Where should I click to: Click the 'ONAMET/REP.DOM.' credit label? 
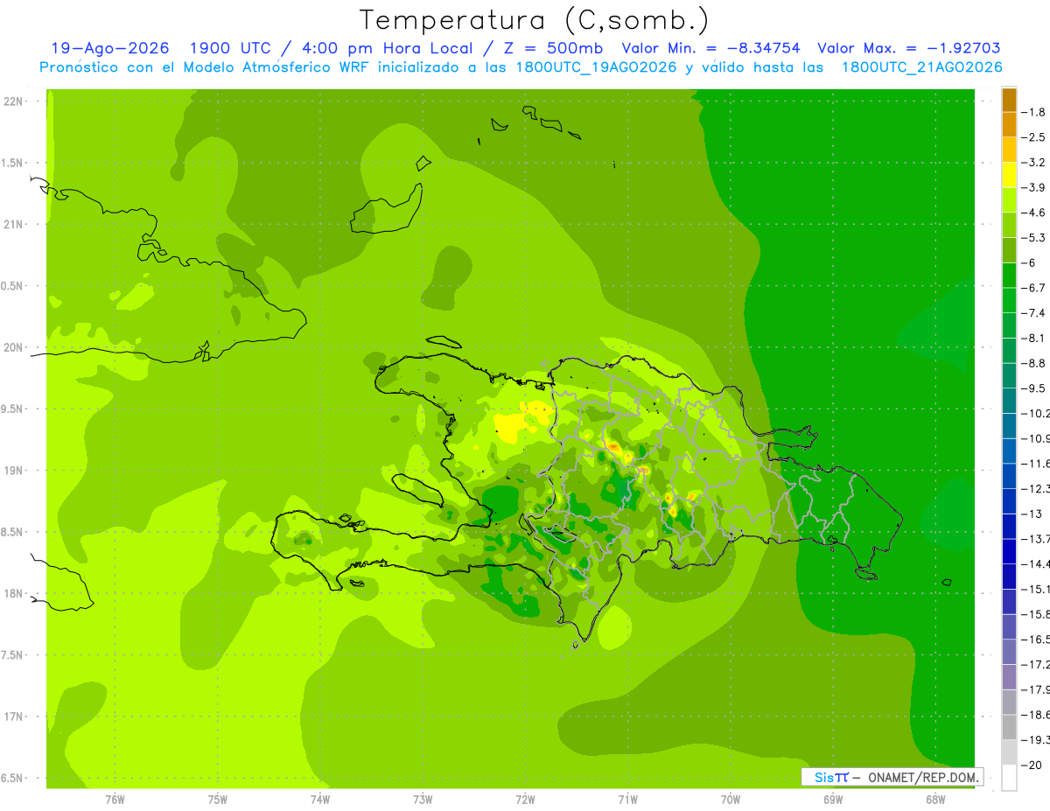(x=922, y=777)
